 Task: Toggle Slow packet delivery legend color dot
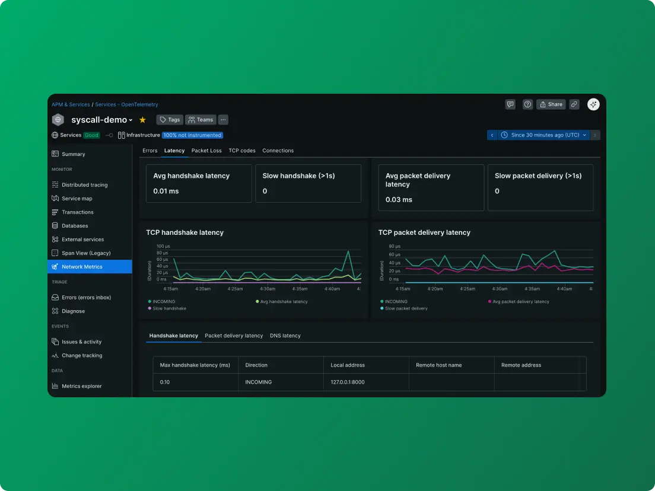coord(381,308)
